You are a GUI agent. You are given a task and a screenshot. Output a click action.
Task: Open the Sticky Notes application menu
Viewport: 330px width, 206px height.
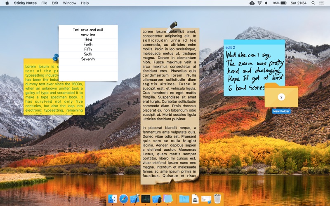click(x=25, y=3)
